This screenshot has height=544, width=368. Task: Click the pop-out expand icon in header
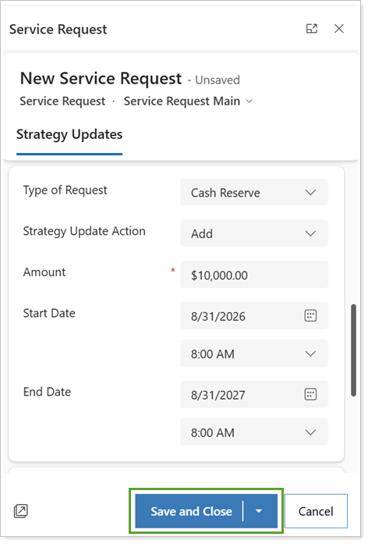tap(312, 29)
